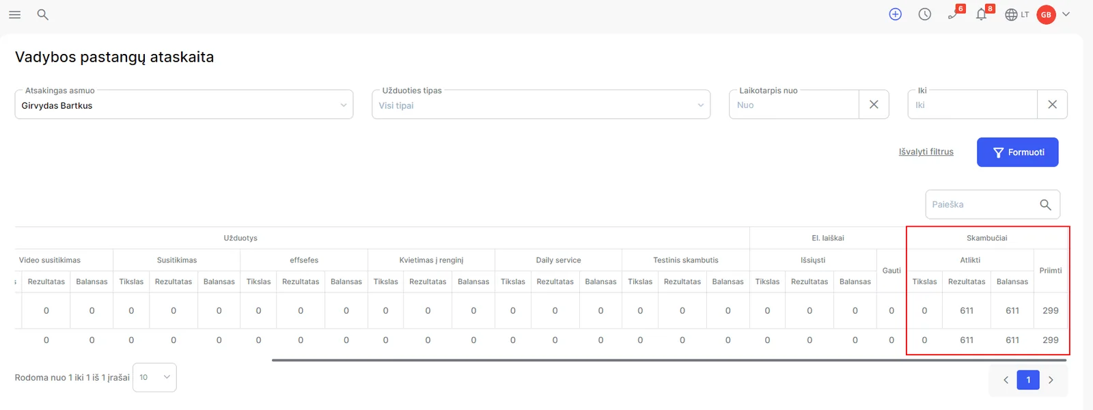Open the hamburger menu

pyautogui.click(x=14, y=14)
